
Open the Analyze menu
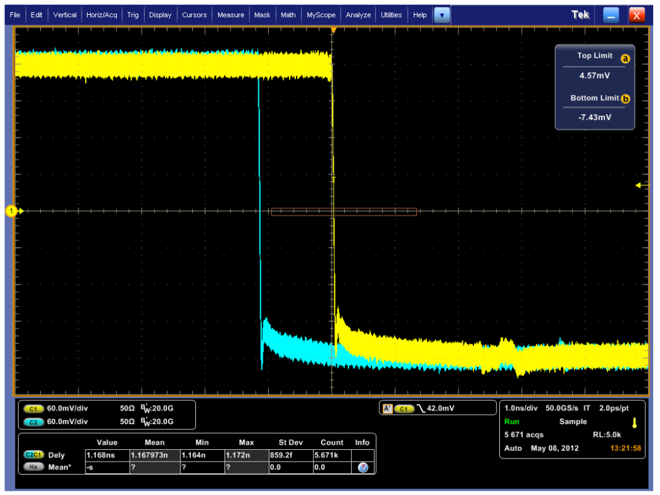coord(358,15)
